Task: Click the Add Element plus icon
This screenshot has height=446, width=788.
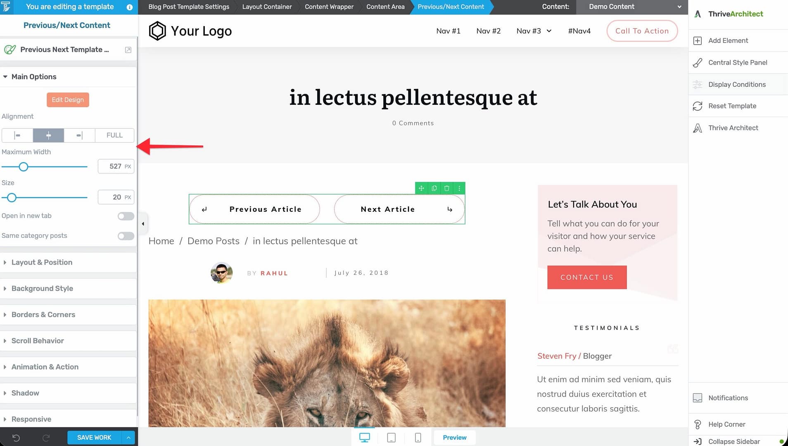Action: pyautogui.click(x=698, y=40)
